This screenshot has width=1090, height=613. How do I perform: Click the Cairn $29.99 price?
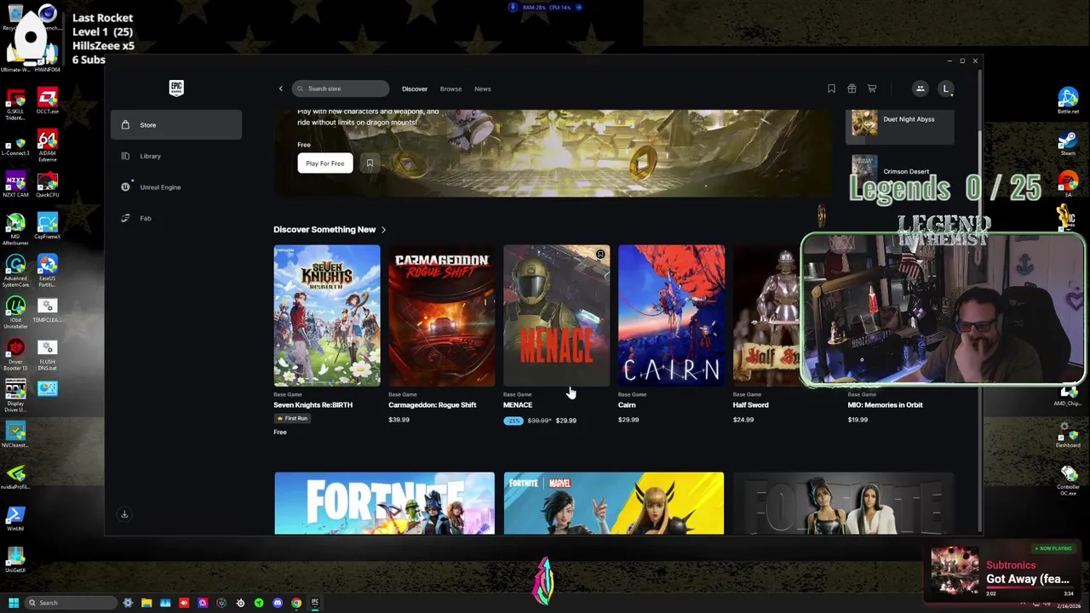point(628,420)
